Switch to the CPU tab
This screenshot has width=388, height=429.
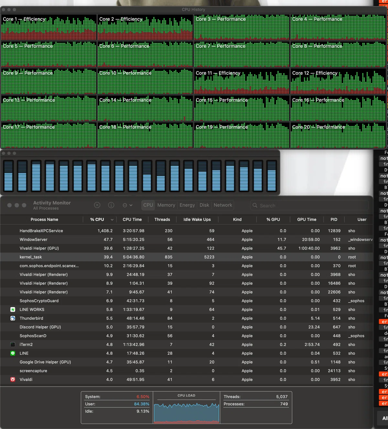(x=148, y=205)
